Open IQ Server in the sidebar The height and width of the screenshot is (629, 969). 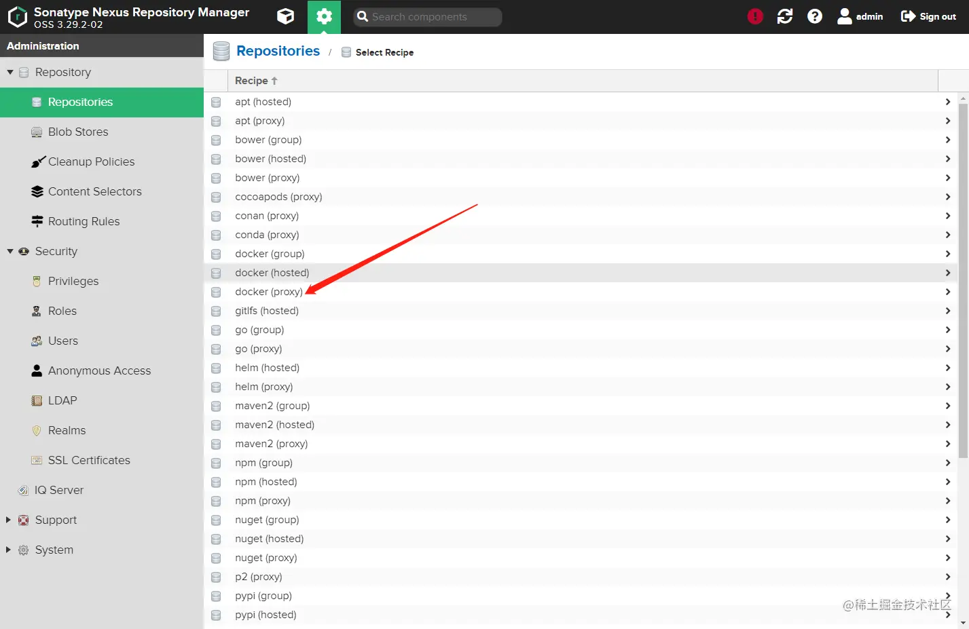[102, 491]
